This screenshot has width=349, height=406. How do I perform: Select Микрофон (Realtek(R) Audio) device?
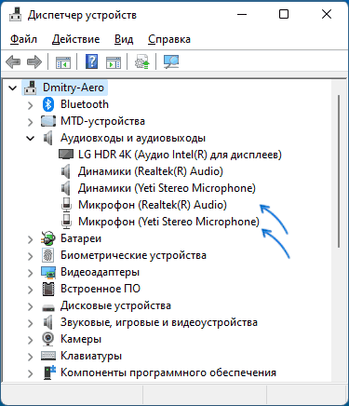(153, 205)
